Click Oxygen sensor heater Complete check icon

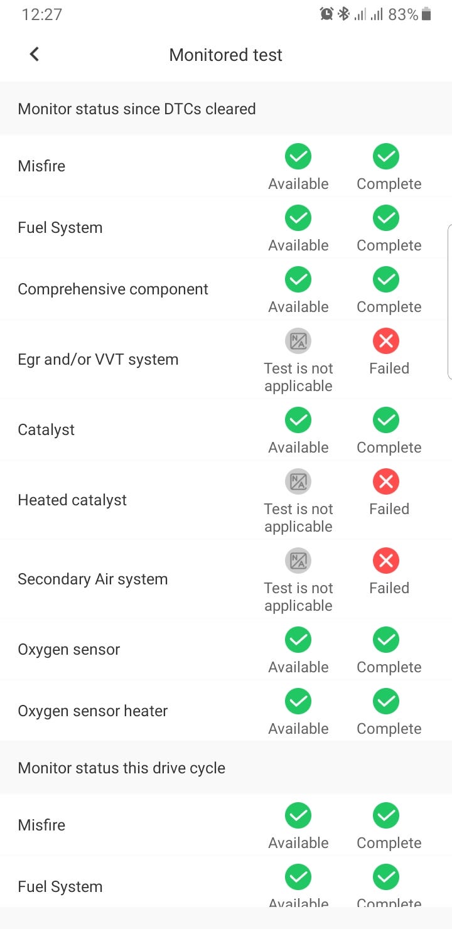(x=386, y=702)
